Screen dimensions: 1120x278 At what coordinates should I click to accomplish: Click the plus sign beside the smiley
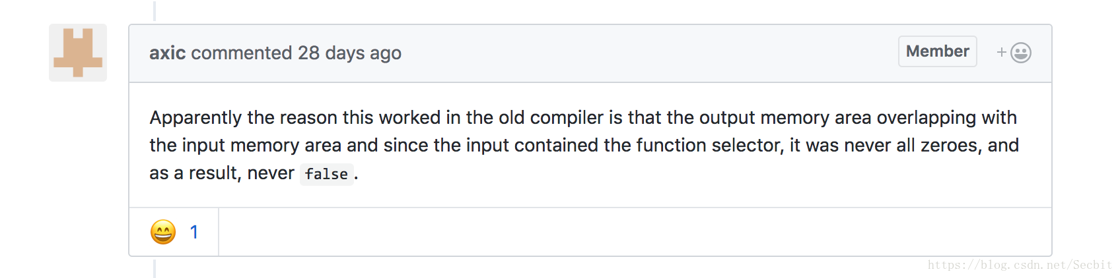click(1002, 52)
